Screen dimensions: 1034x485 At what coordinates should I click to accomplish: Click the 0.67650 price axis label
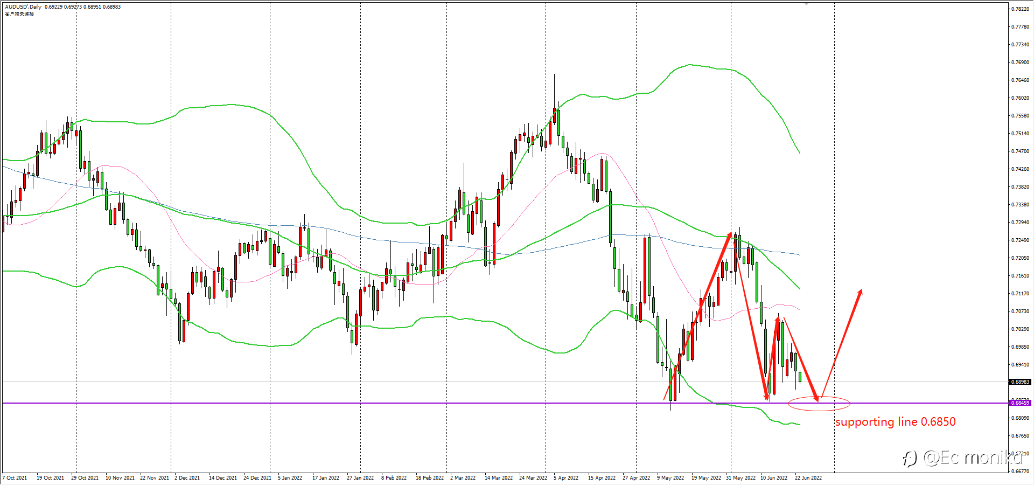pos(1020,436)
